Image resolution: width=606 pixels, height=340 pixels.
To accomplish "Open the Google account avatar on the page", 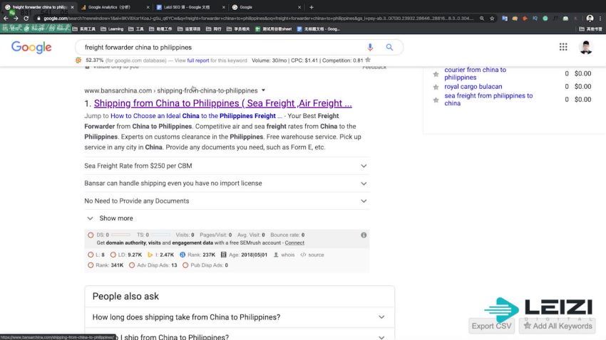I will coord(586,48).
